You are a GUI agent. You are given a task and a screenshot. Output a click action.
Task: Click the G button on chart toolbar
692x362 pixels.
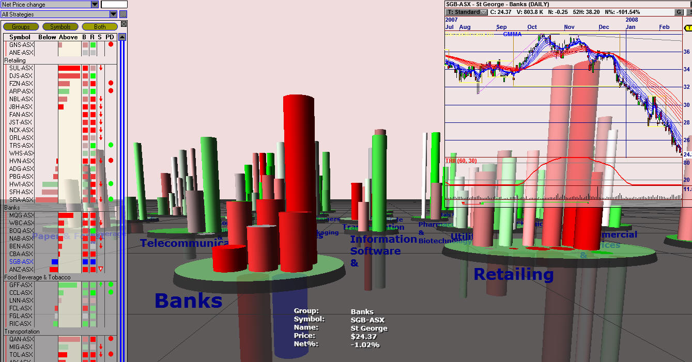tap(679, 12)
